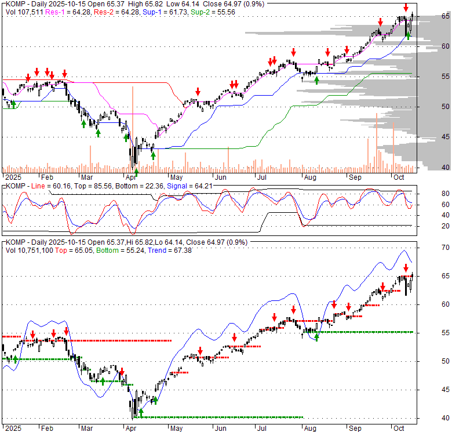Click the 80 label on oscillator axis
The width and height of the screenshot is (452, 432).
(x=446, y=194)
